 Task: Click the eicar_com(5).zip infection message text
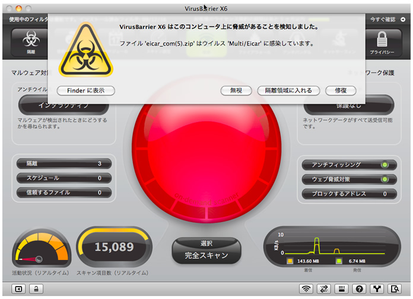pyautogui.click(x=217, y=44)
